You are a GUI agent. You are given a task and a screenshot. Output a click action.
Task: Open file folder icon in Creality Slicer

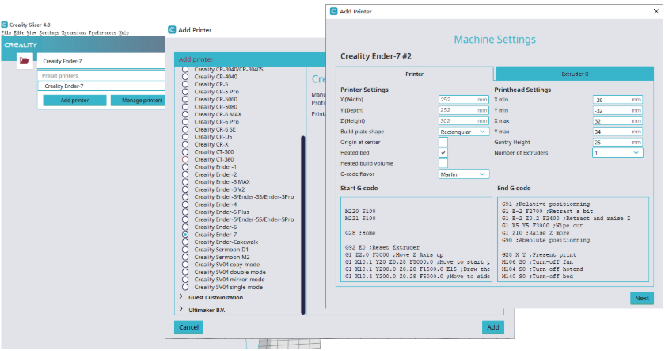(x=25, y=61)
